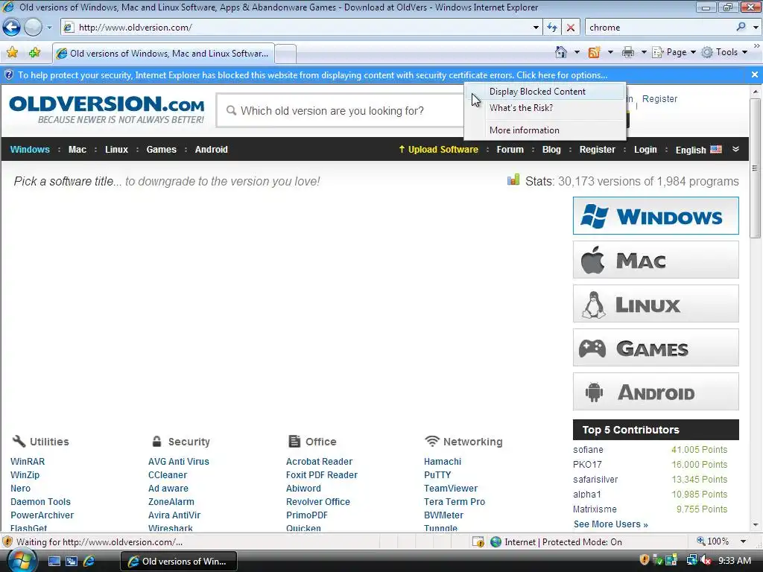Viewport: 763px width, 572px height.
Task: Click the Linux navigation item
Action: pyautogui.click(x=116, y=149)
